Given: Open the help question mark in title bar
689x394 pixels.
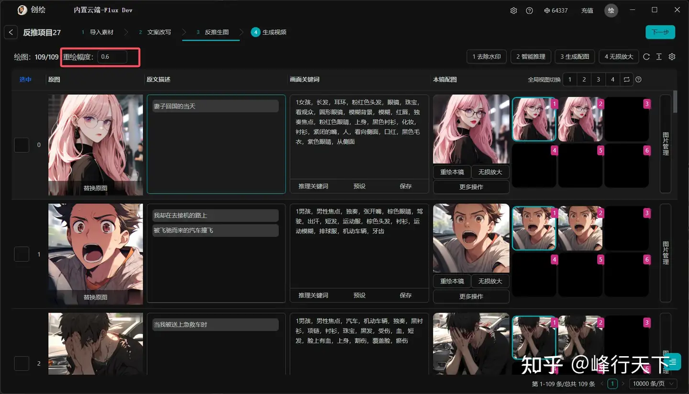Looking at the screenshot, I should pos(529,11).
